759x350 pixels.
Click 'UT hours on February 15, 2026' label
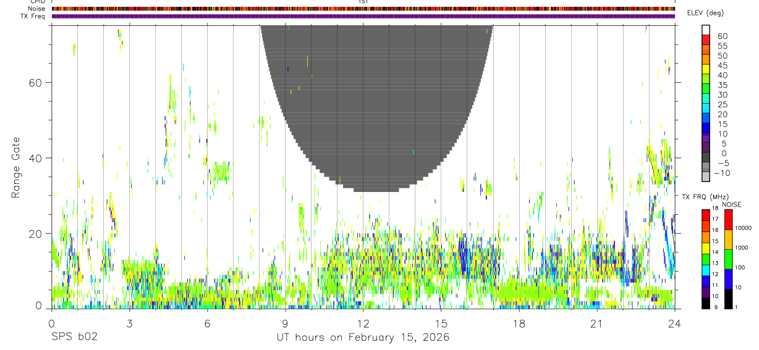(363, 338)
